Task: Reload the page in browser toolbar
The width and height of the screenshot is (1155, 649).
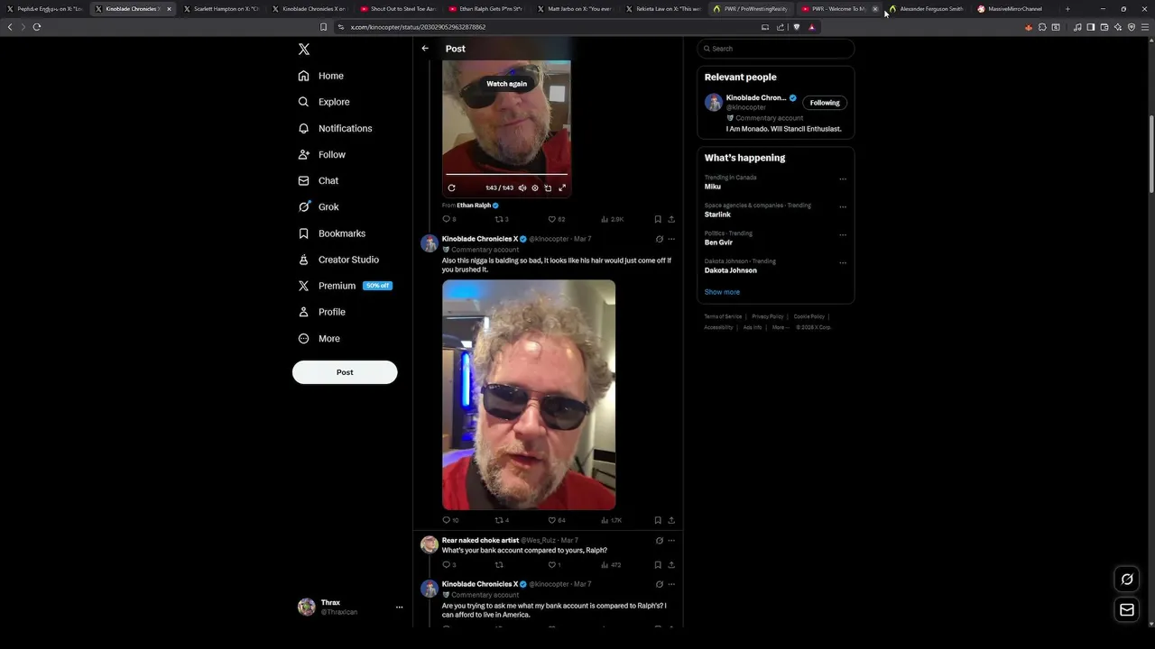Action: coord(37,27)
